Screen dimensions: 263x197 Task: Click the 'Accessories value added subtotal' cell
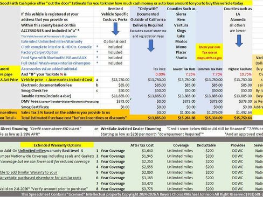49,69
